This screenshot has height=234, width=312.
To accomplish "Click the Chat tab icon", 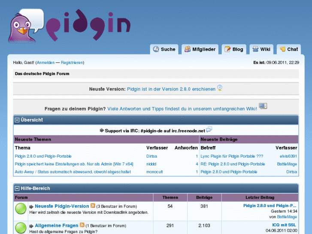I will click(x=282, y=49).
